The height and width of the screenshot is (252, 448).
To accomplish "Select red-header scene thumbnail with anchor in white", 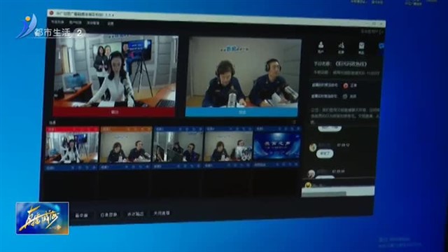I will 72,147.
